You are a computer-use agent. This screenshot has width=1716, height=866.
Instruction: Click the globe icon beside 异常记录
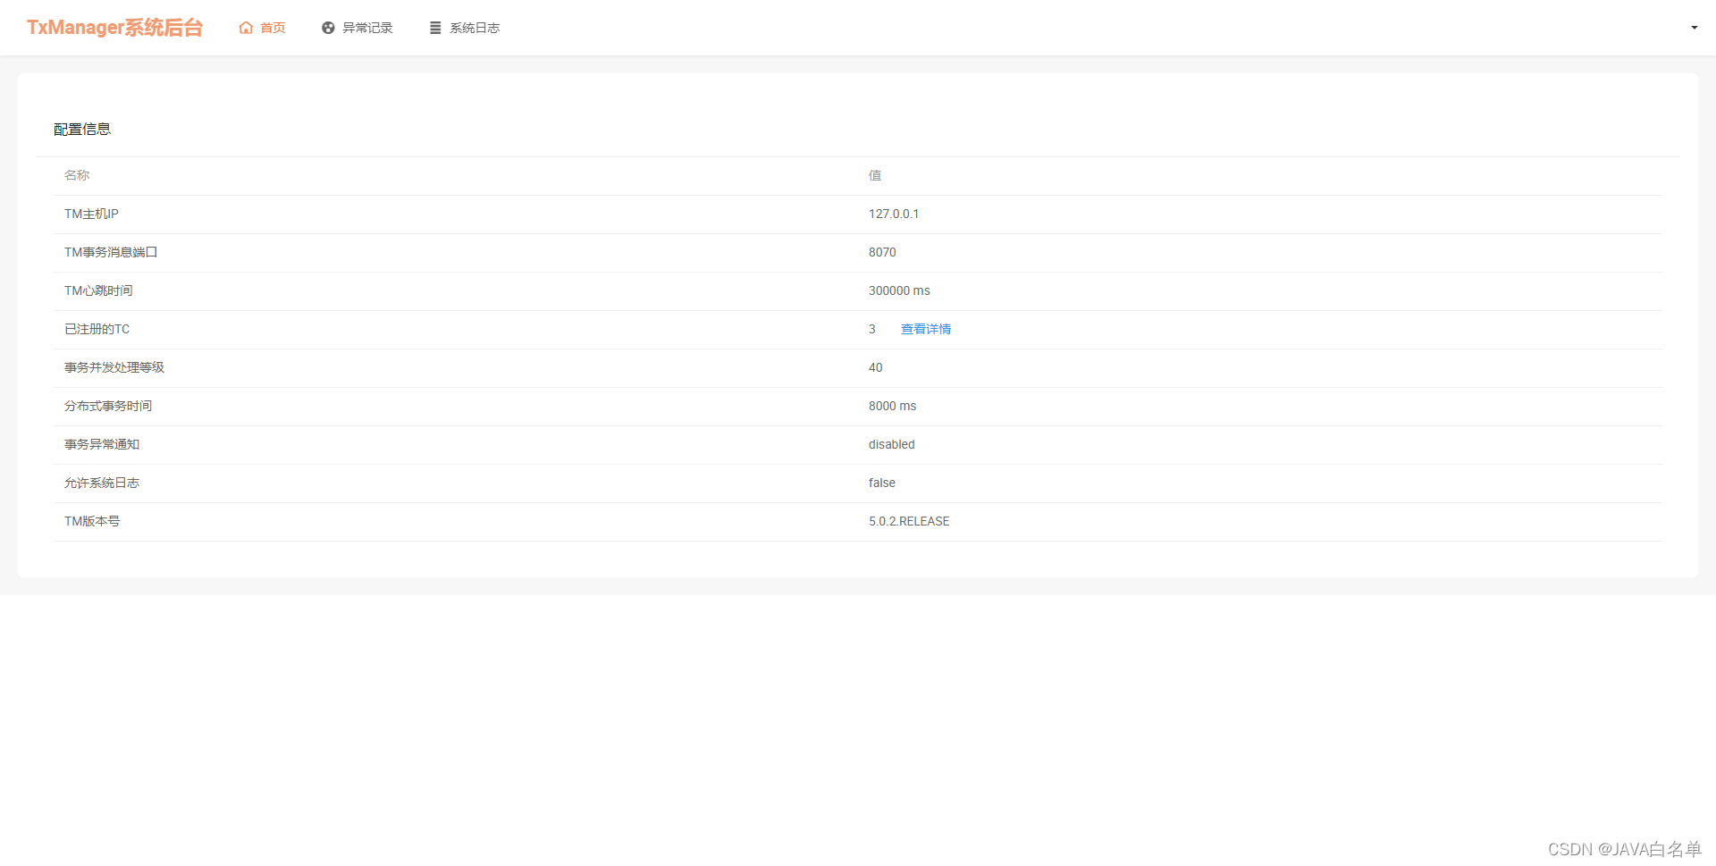pyautogui.click(x=328, y=28)
